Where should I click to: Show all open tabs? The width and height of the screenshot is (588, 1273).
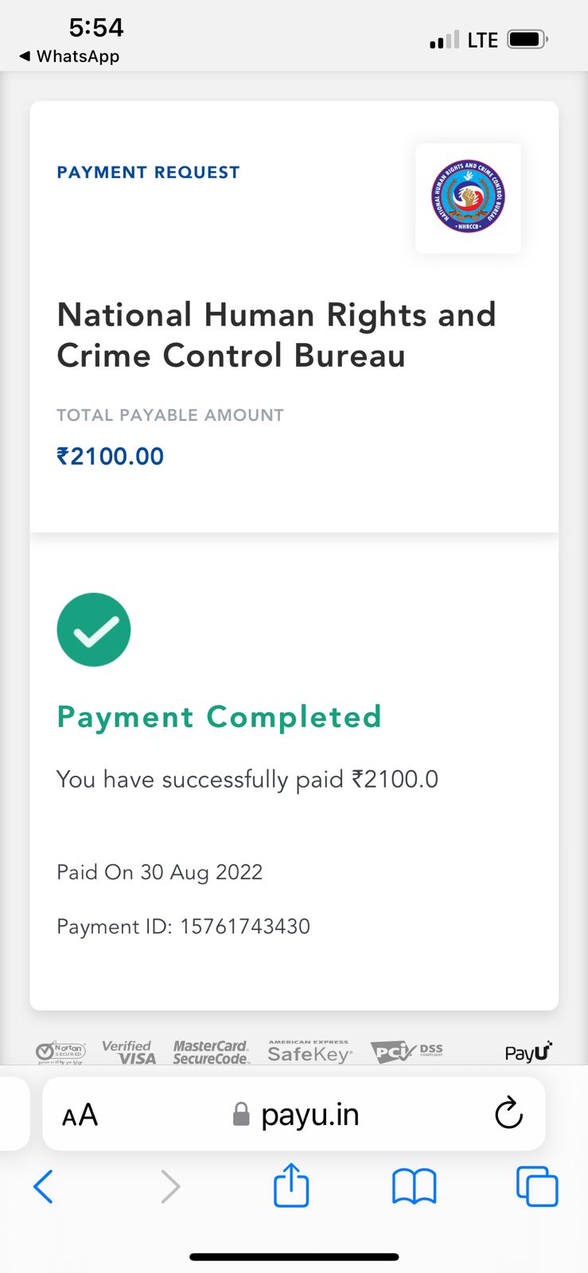(x=537, y=1186)
